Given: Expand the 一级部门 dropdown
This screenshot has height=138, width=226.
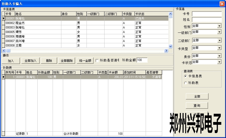Looking at the screenshot, I should 219,32.
